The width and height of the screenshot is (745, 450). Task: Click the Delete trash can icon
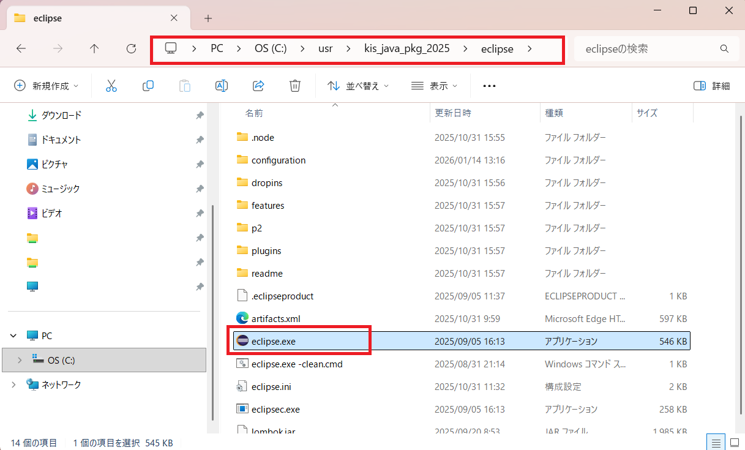[295, 86]
